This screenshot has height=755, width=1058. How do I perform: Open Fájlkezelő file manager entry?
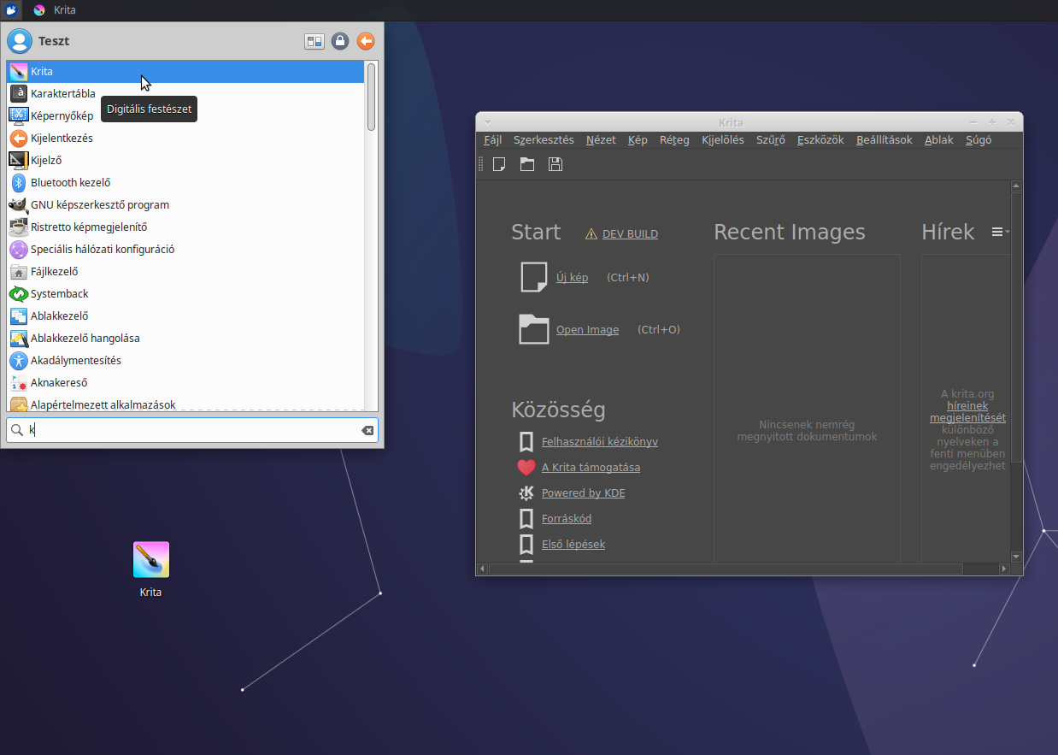coord(185,272)
